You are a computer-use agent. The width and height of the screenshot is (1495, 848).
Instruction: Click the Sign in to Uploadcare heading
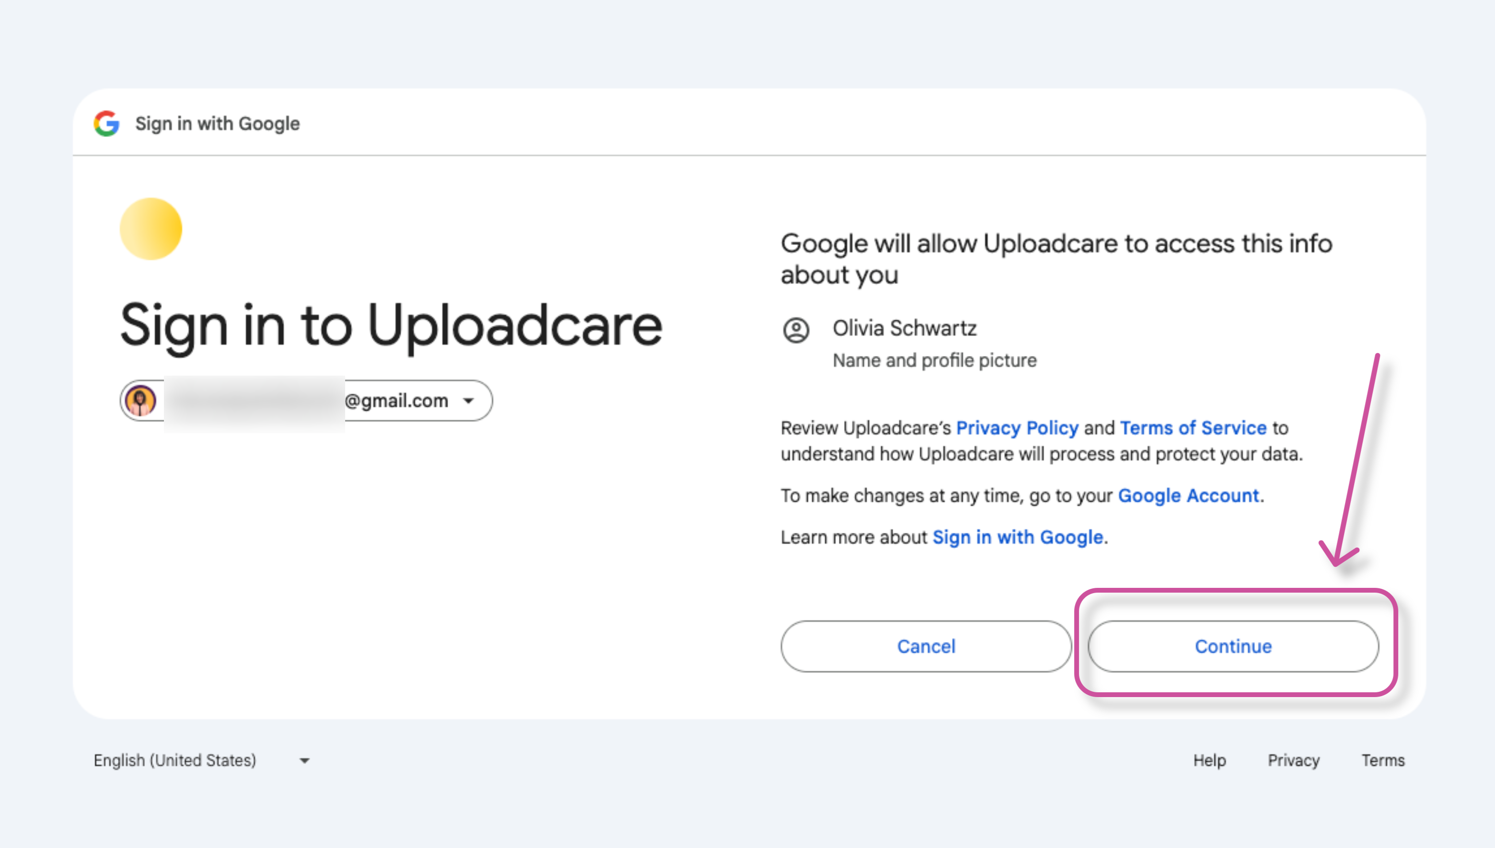pyautogui.click(x=391, y=326)
